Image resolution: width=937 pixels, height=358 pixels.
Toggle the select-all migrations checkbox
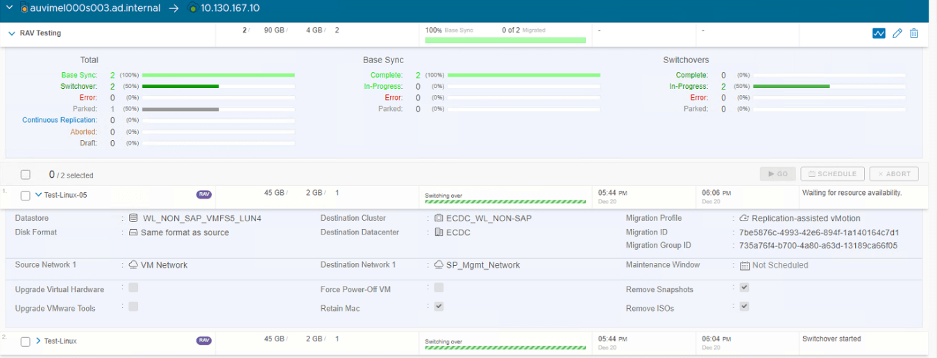click(26, 175)
